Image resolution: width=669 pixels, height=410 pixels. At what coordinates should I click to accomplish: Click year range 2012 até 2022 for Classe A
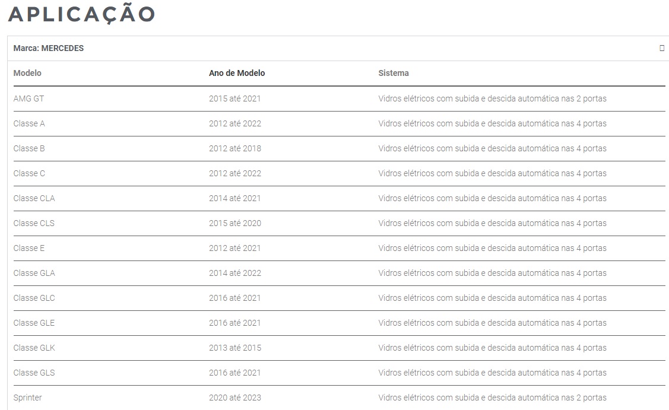tap(235, 123)
